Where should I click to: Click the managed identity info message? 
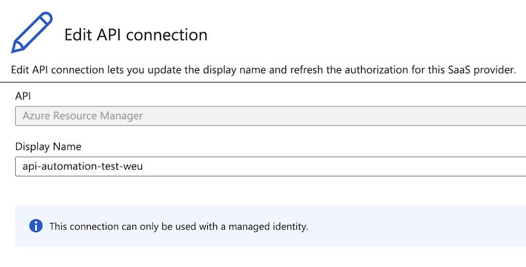(179, 226)
